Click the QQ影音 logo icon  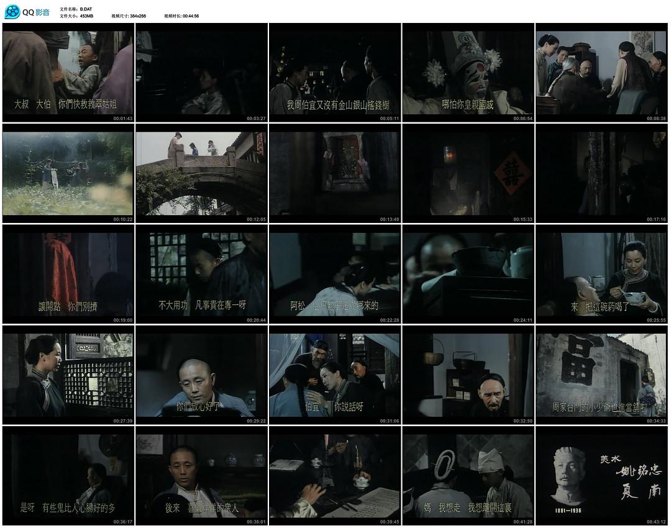point(12,12)
